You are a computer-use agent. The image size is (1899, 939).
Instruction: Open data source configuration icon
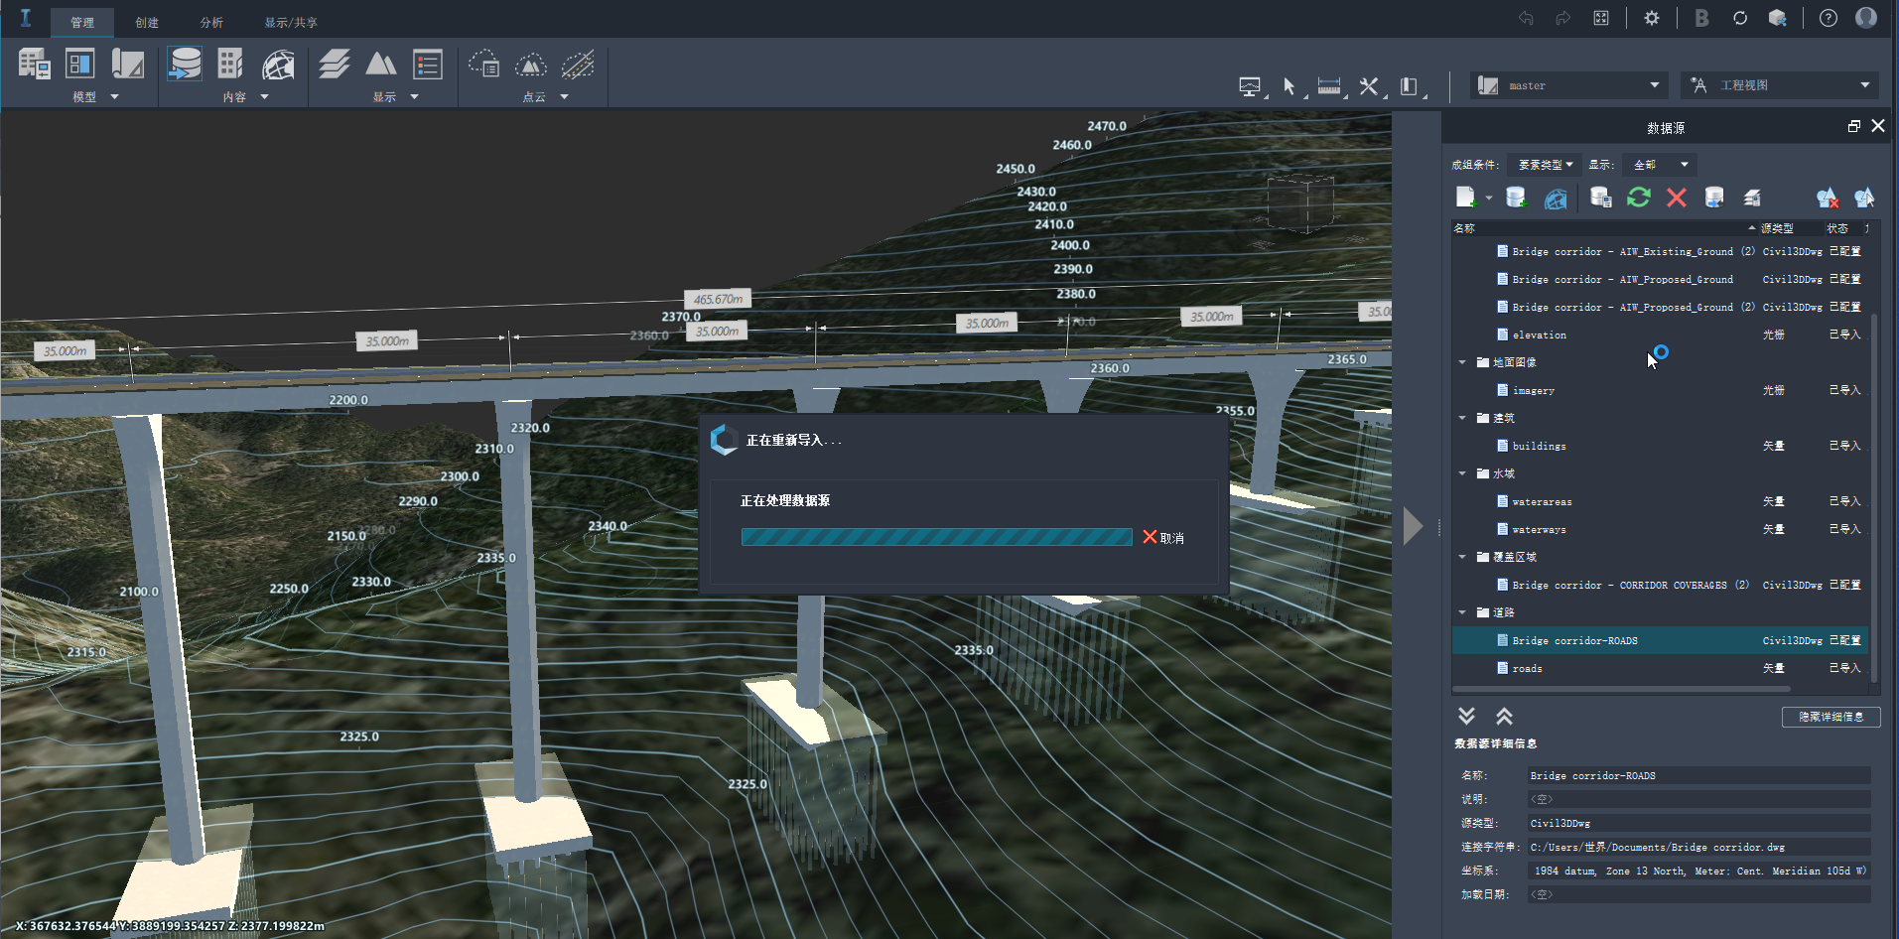[x=1601, y=198]
